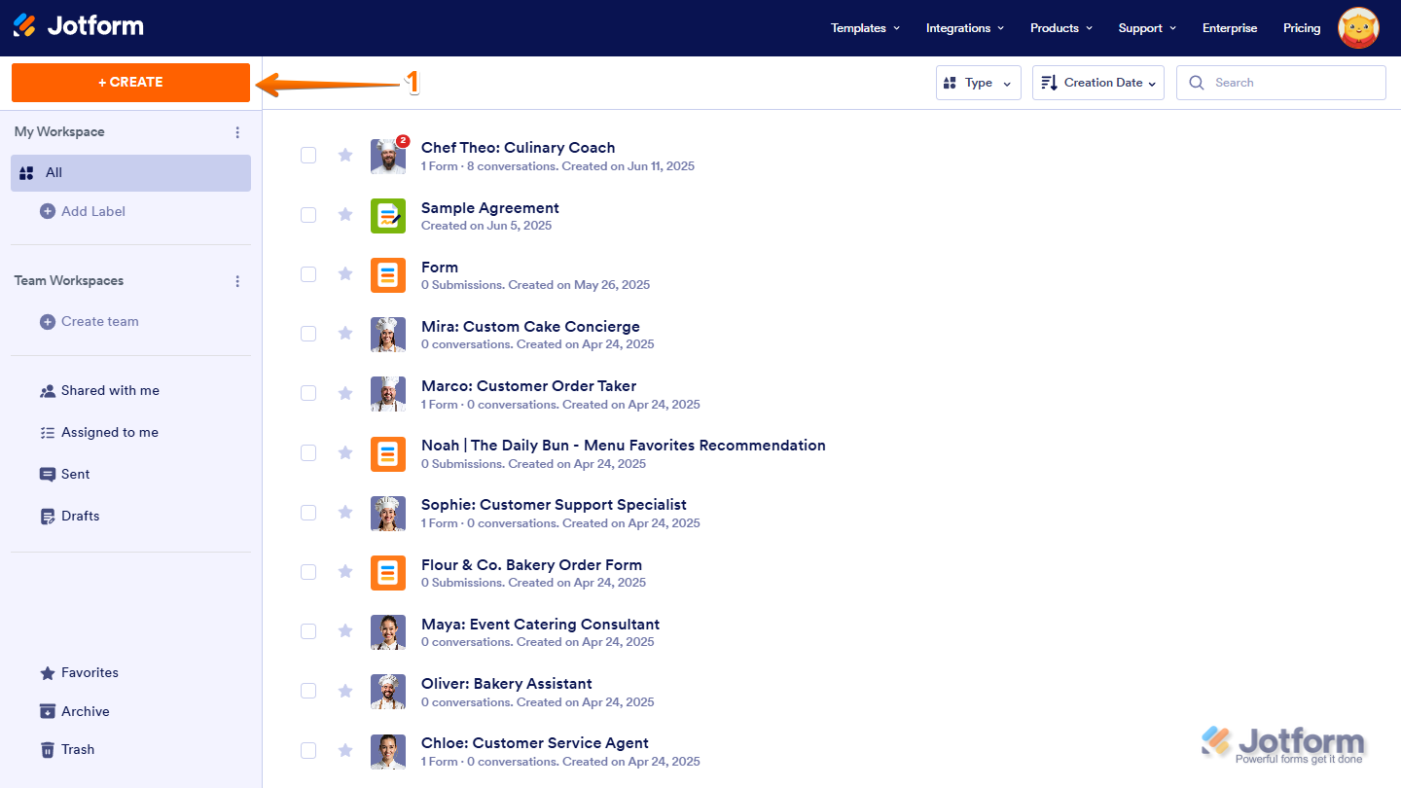Star the Marco: Customer Order Taker item
Viewport: 1401px width, 788px height.
pos(345,393)
